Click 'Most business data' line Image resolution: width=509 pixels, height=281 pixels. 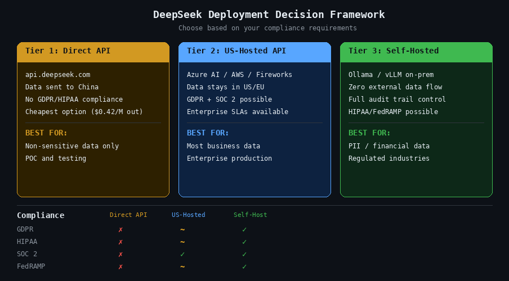click(224, 146)
